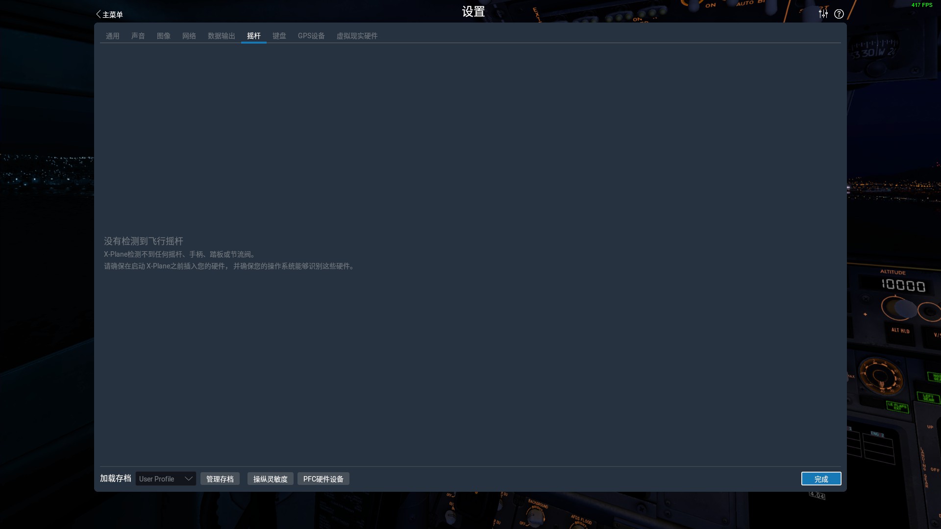Click the ALTITUDE 10000 display in the cockpit

click(903, 285)
